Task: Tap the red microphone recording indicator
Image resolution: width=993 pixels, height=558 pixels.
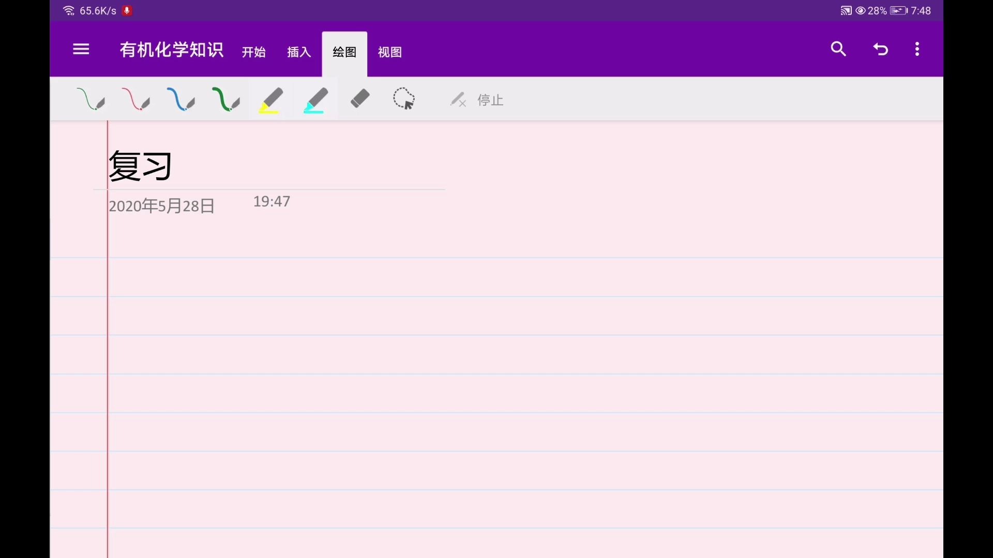Action: 127,10
